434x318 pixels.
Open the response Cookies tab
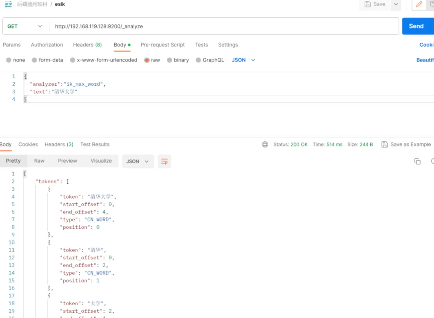click(28, 144)
